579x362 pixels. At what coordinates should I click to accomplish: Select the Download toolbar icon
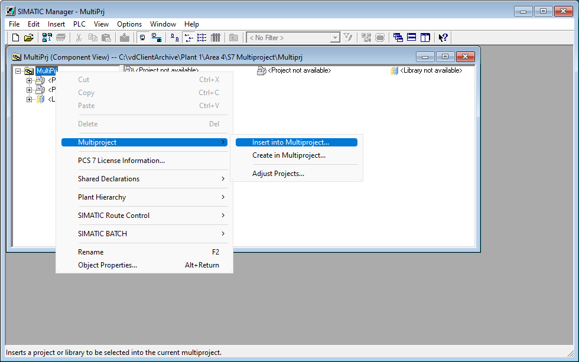click(x=125, y=37)
